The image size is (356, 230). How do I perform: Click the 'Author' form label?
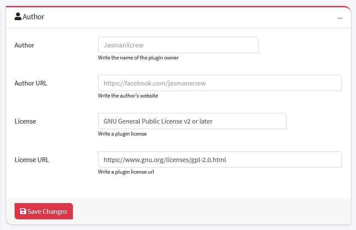[24, 45]
